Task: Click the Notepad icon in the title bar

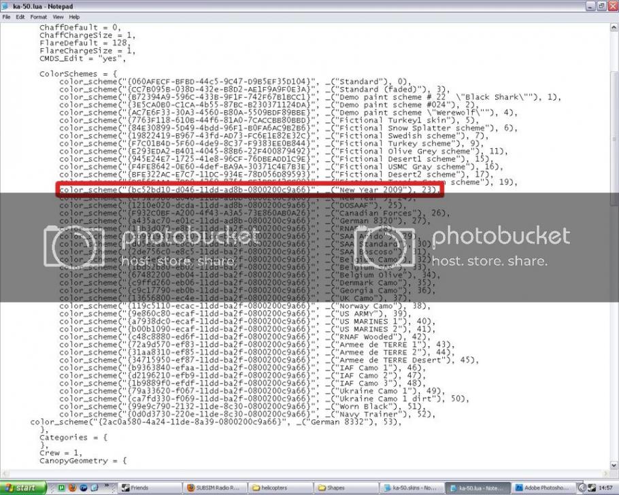Action: tap(4, 6)
